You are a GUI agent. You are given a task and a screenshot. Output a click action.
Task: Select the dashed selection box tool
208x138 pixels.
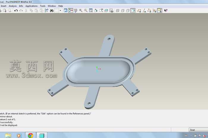pyautogui.click(x=57, y=11)
